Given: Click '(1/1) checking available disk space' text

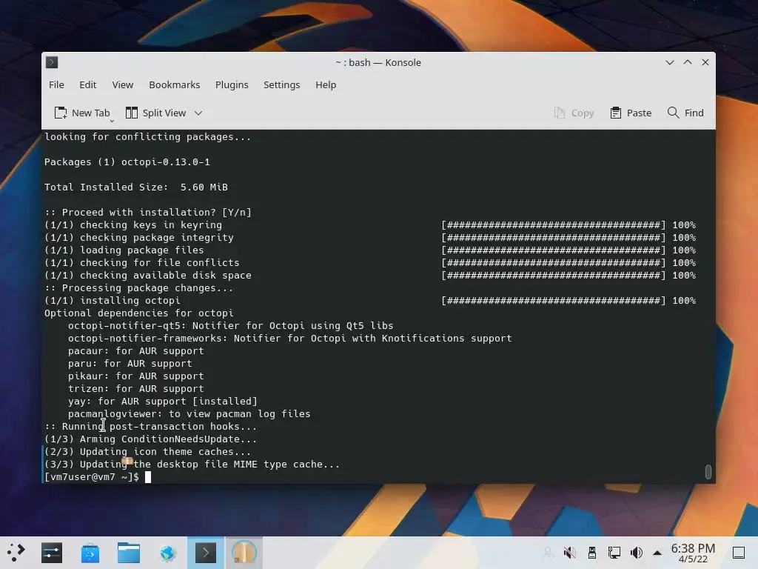Looking at the screenshot, I should [x=148, y=276].
